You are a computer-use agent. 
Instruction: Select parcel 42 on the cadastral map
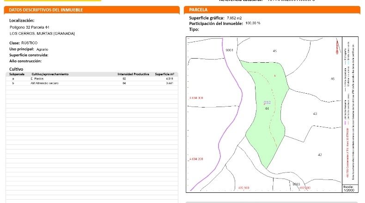(x=320, y=155)
